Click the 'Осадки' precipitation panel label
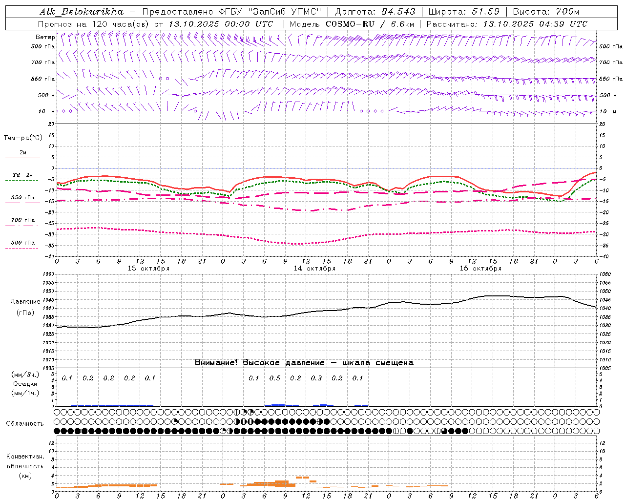 coord(25,384)
